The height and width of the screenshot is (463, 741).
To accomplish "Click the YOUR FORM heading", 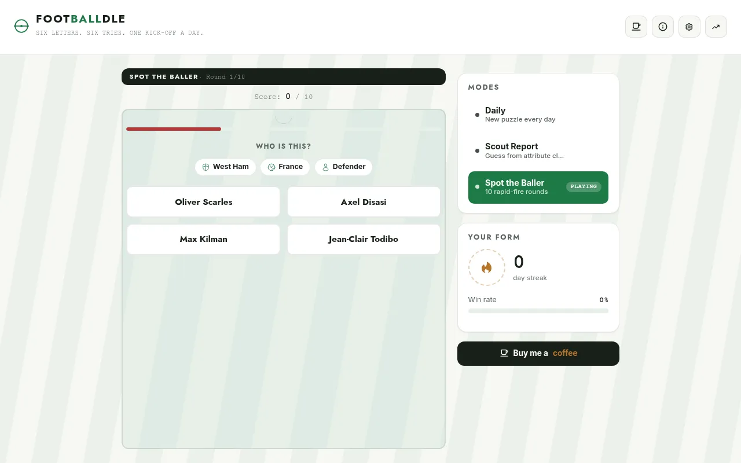I will point(494,237).
